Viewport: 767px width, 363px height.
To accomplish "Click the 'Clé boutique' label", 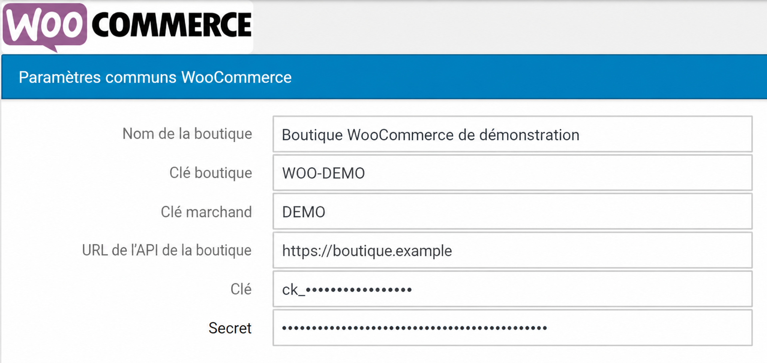I will tap(210, 173).
